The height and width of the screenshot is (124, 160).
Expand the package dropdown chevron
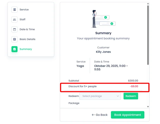pyautogui.click(x=118, y=96)
